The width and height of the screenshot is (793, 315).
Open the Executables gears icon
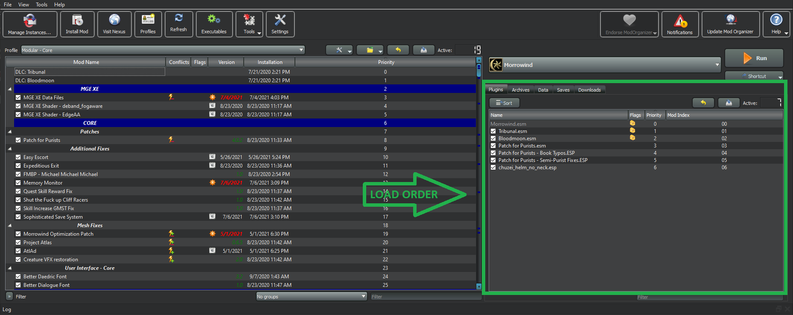pyautogui.click(x=214, y=24)
